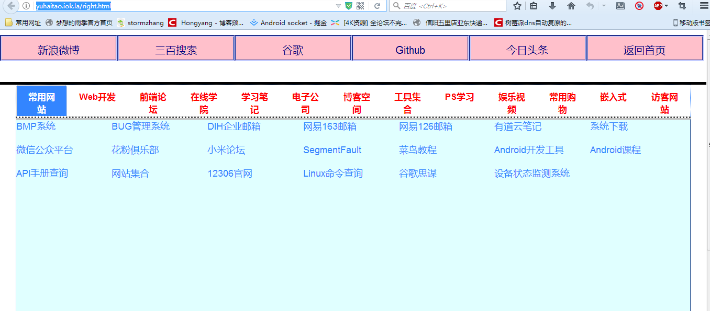710x311 pixels.
Task: Open the Hongyang 博客 bookmark
Action: click(x=206, y=22)
